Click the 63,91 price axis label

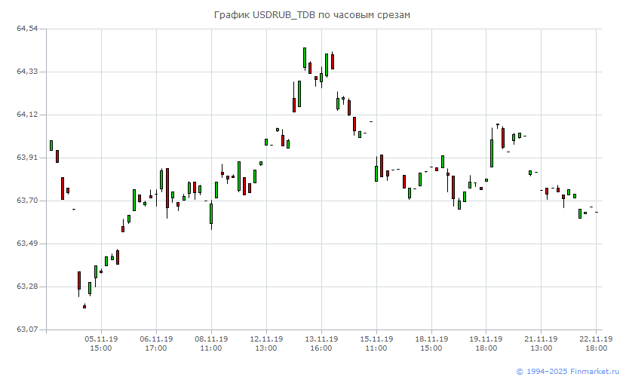click(x=27, y=158)
